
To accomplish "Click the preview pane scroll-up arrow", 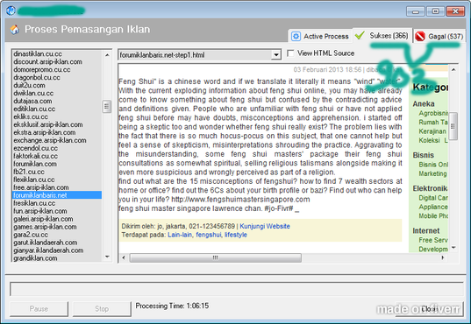I will (453, 69).
